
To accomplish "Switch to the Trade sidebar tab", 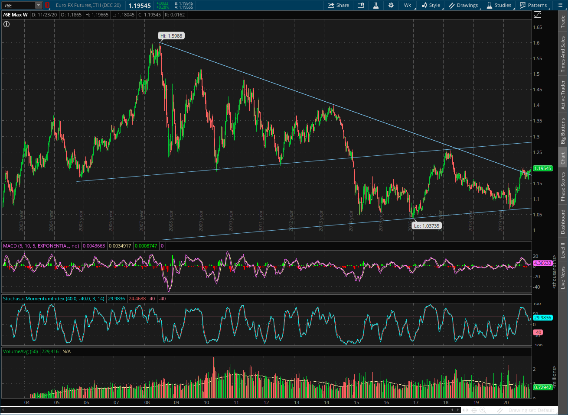I will 563,22.
